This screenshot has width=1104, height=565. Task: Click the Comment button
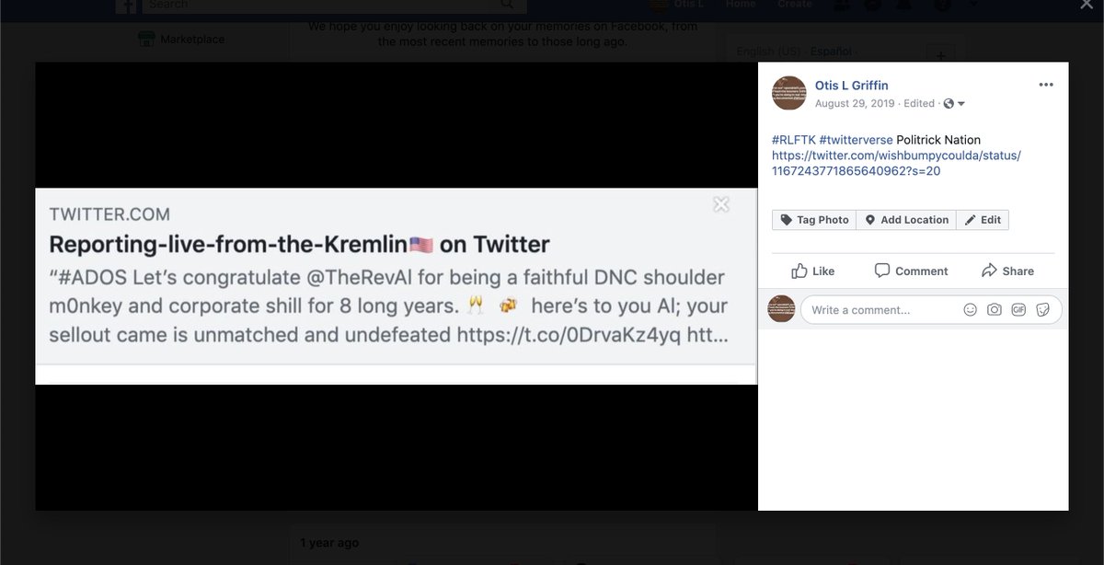coord(911,271)
